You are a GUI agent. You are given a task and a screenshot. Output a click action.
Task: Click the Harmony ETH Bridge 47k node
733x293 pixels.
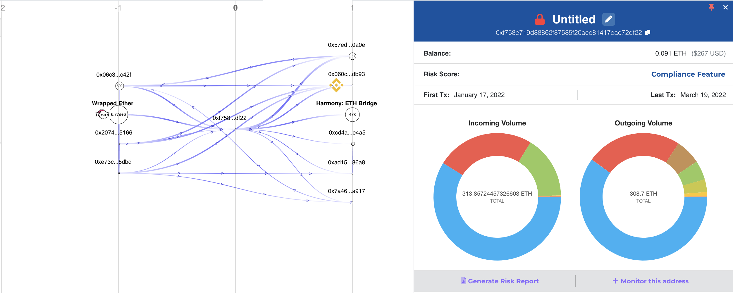tap(352, 115)
